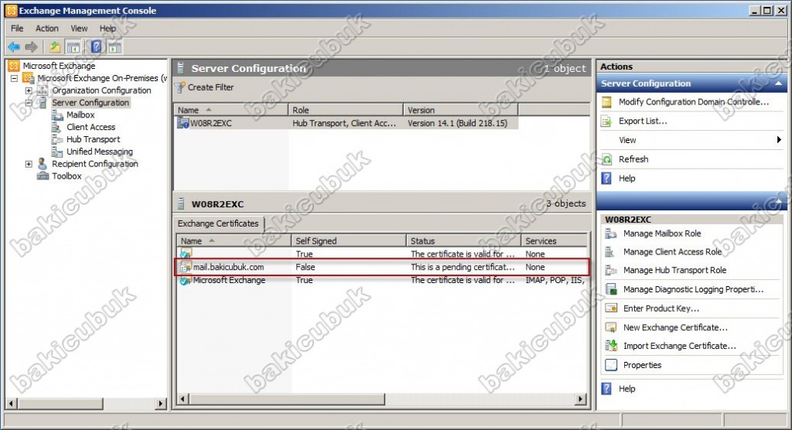Click the Recipient Configuration tree icon
This screenshot has width=792, height=430.
pyautogui.click(x=43, y=164)
